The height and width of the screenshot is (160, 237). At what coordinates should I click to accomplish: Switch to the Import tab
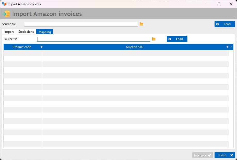pos(9,31)
